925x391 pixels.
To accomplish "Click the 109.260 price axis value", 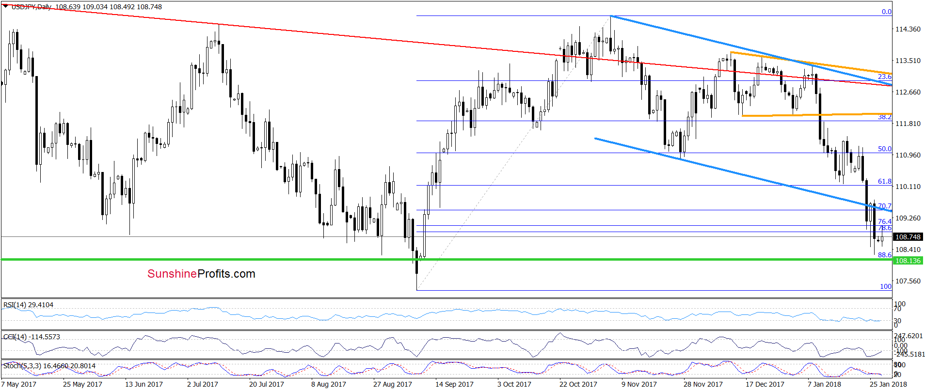I will pyautogui.click(x=908, y=218).
